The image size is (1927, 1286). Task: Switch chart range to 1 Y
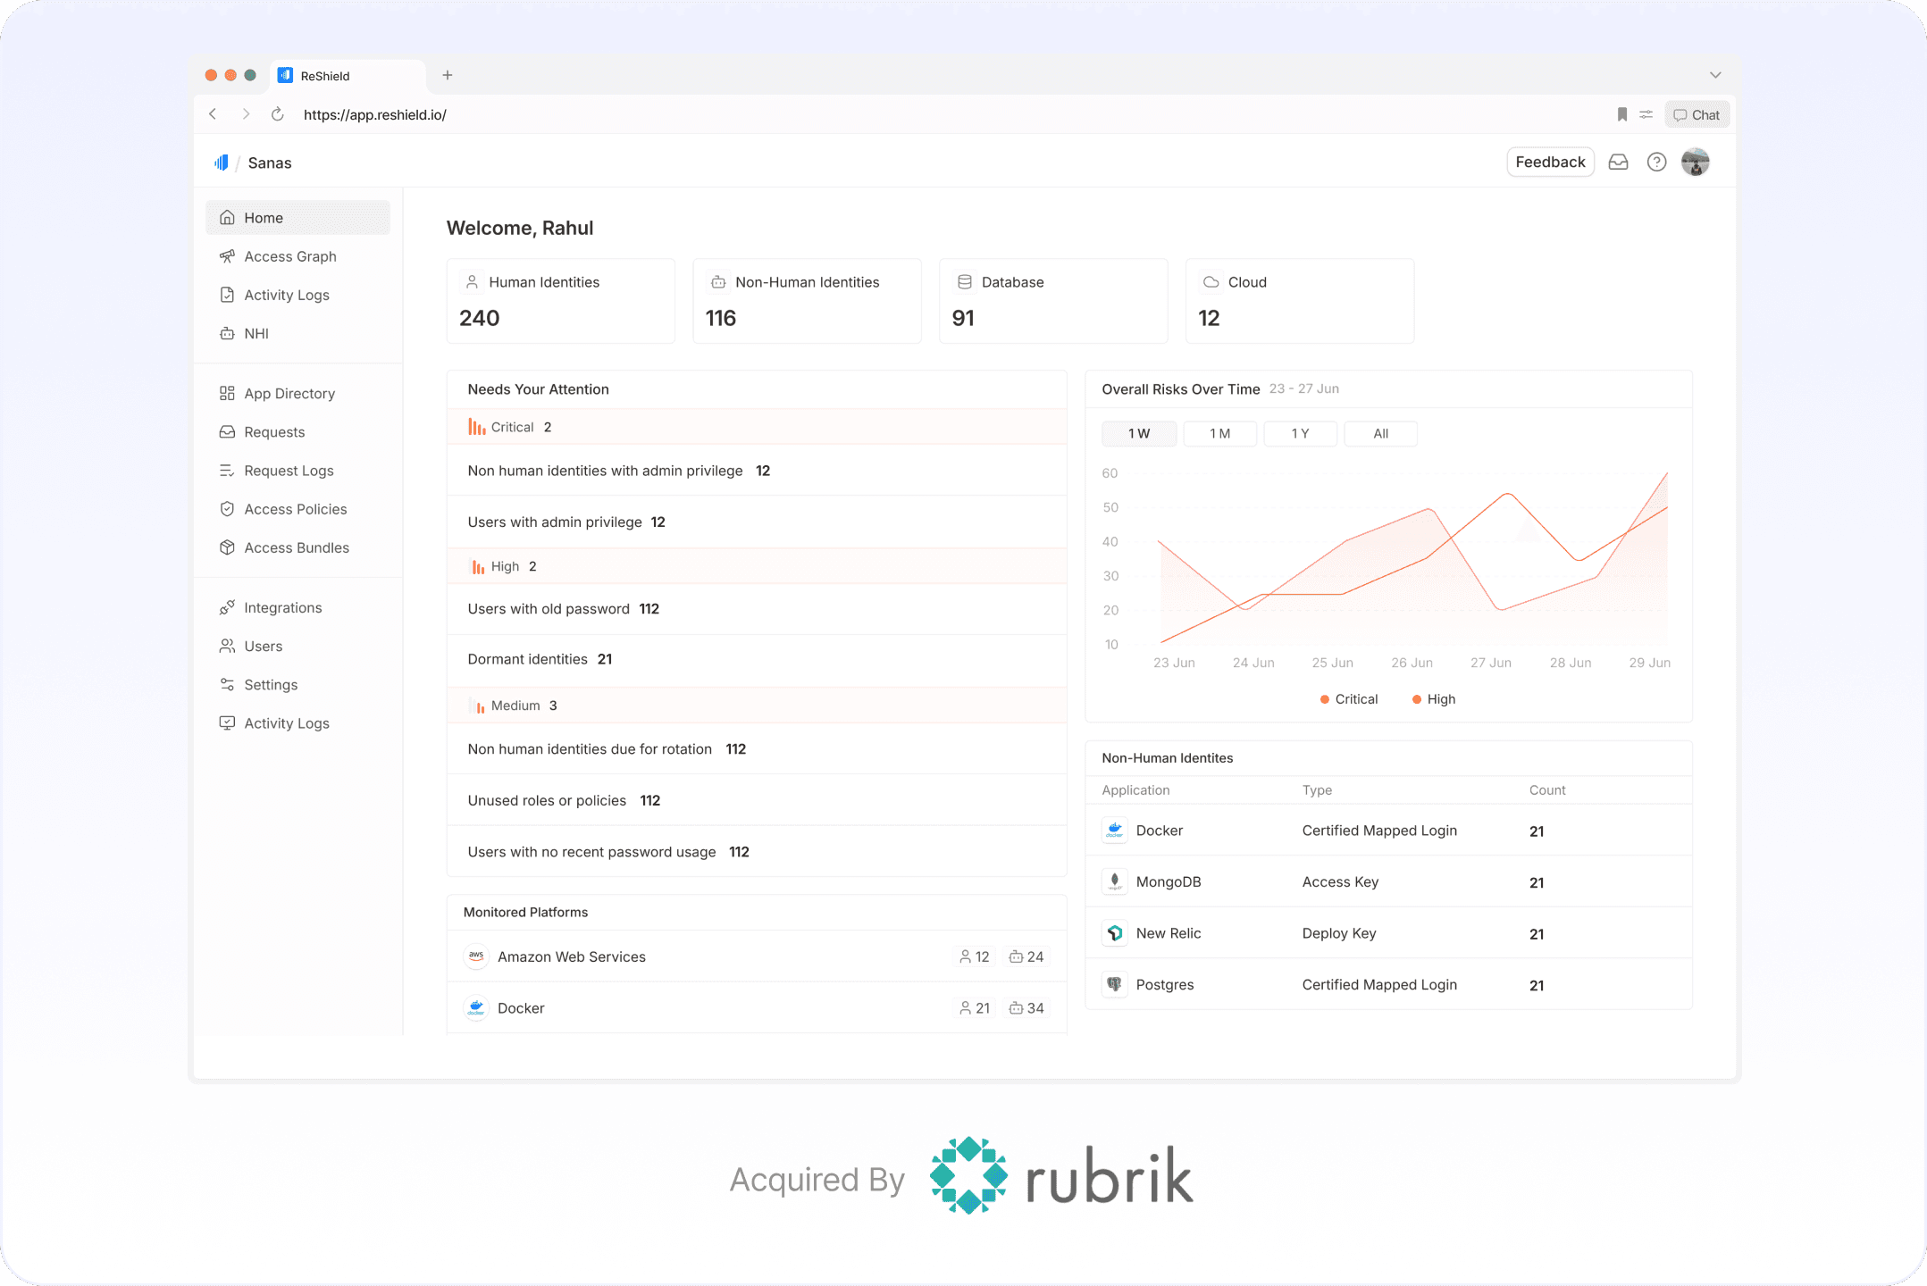coord(1300,433)
